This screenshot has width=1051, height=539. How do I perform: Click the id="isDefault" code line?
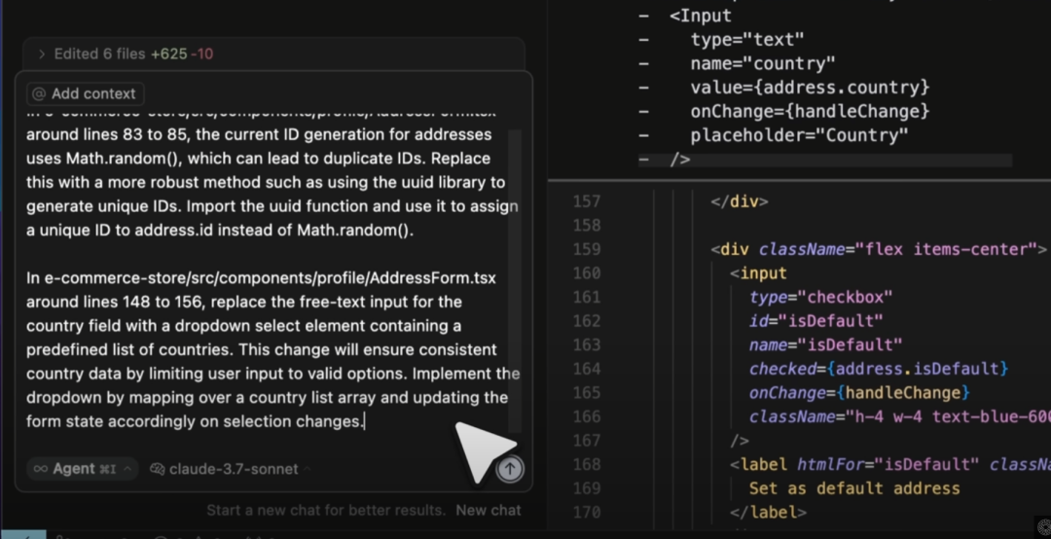815,321
